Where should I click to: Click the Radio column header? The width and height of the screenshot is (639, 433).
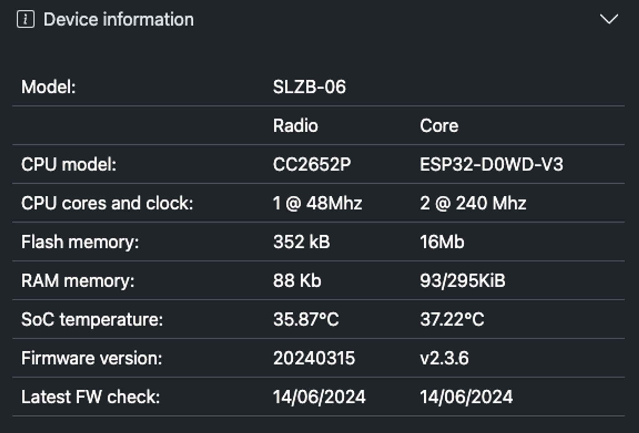(x=296, y=126)
